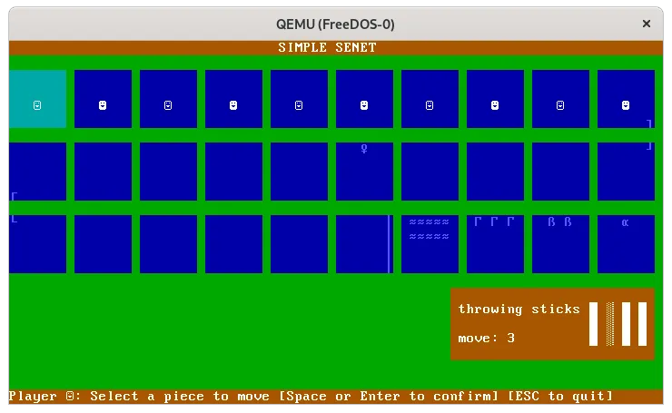The width and height of the screenshot is (672, 413).
Task: Select the filled smiley piece on fourth top-row square
Action: point(233,105)
